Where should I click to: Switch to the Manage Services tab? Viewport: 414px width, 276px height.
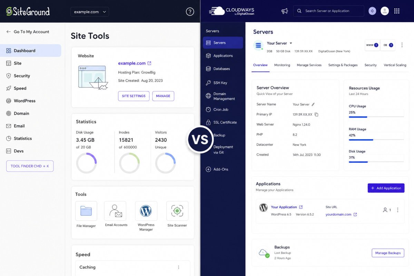click(309, 65)
